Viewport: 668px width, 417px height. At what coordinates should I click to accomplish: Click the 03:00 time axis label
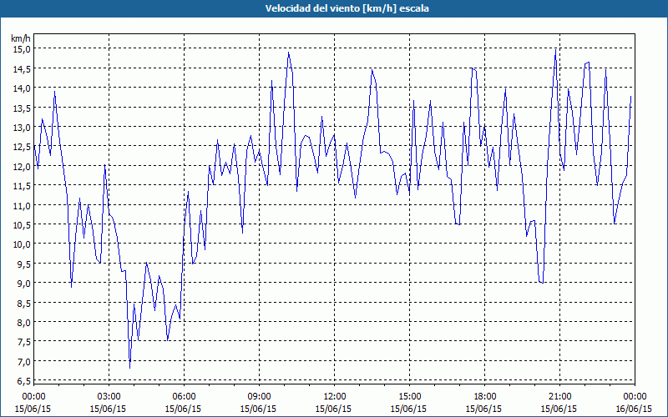tap(109, 397)
